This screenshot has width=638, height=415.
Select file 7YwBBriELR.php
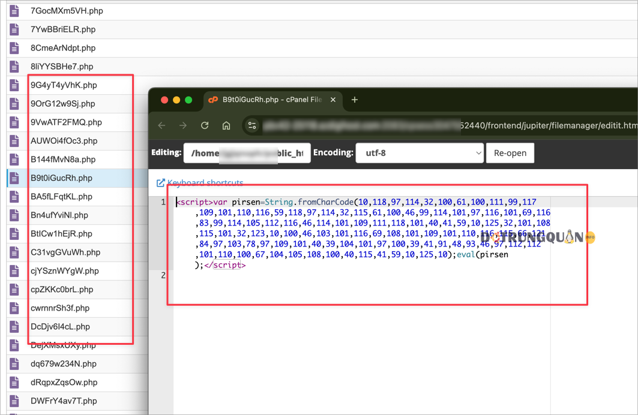tap(63, 29)
